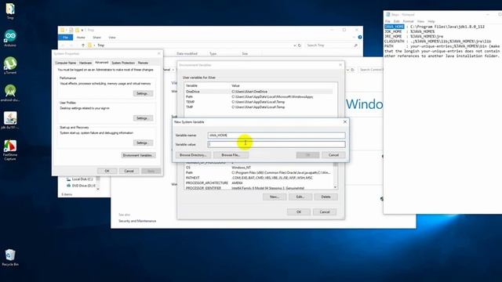Open Environment Variables button in System Properties
The image size is (502, 282).
point(138,155)
